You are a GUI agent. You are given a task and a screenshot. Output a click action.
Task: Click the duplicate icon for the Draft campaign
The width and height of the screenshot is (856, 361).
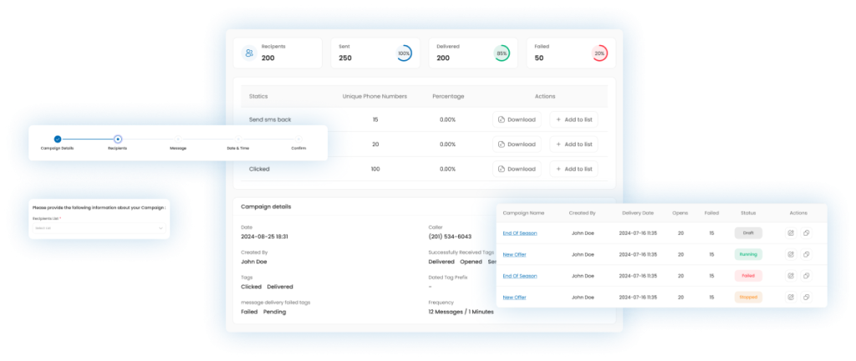pos(806,232)
